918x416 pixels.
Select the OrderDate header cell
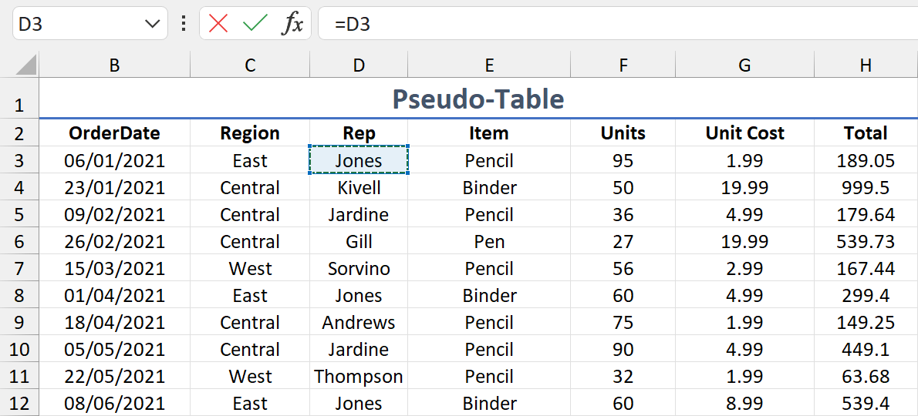pos(114,133)
